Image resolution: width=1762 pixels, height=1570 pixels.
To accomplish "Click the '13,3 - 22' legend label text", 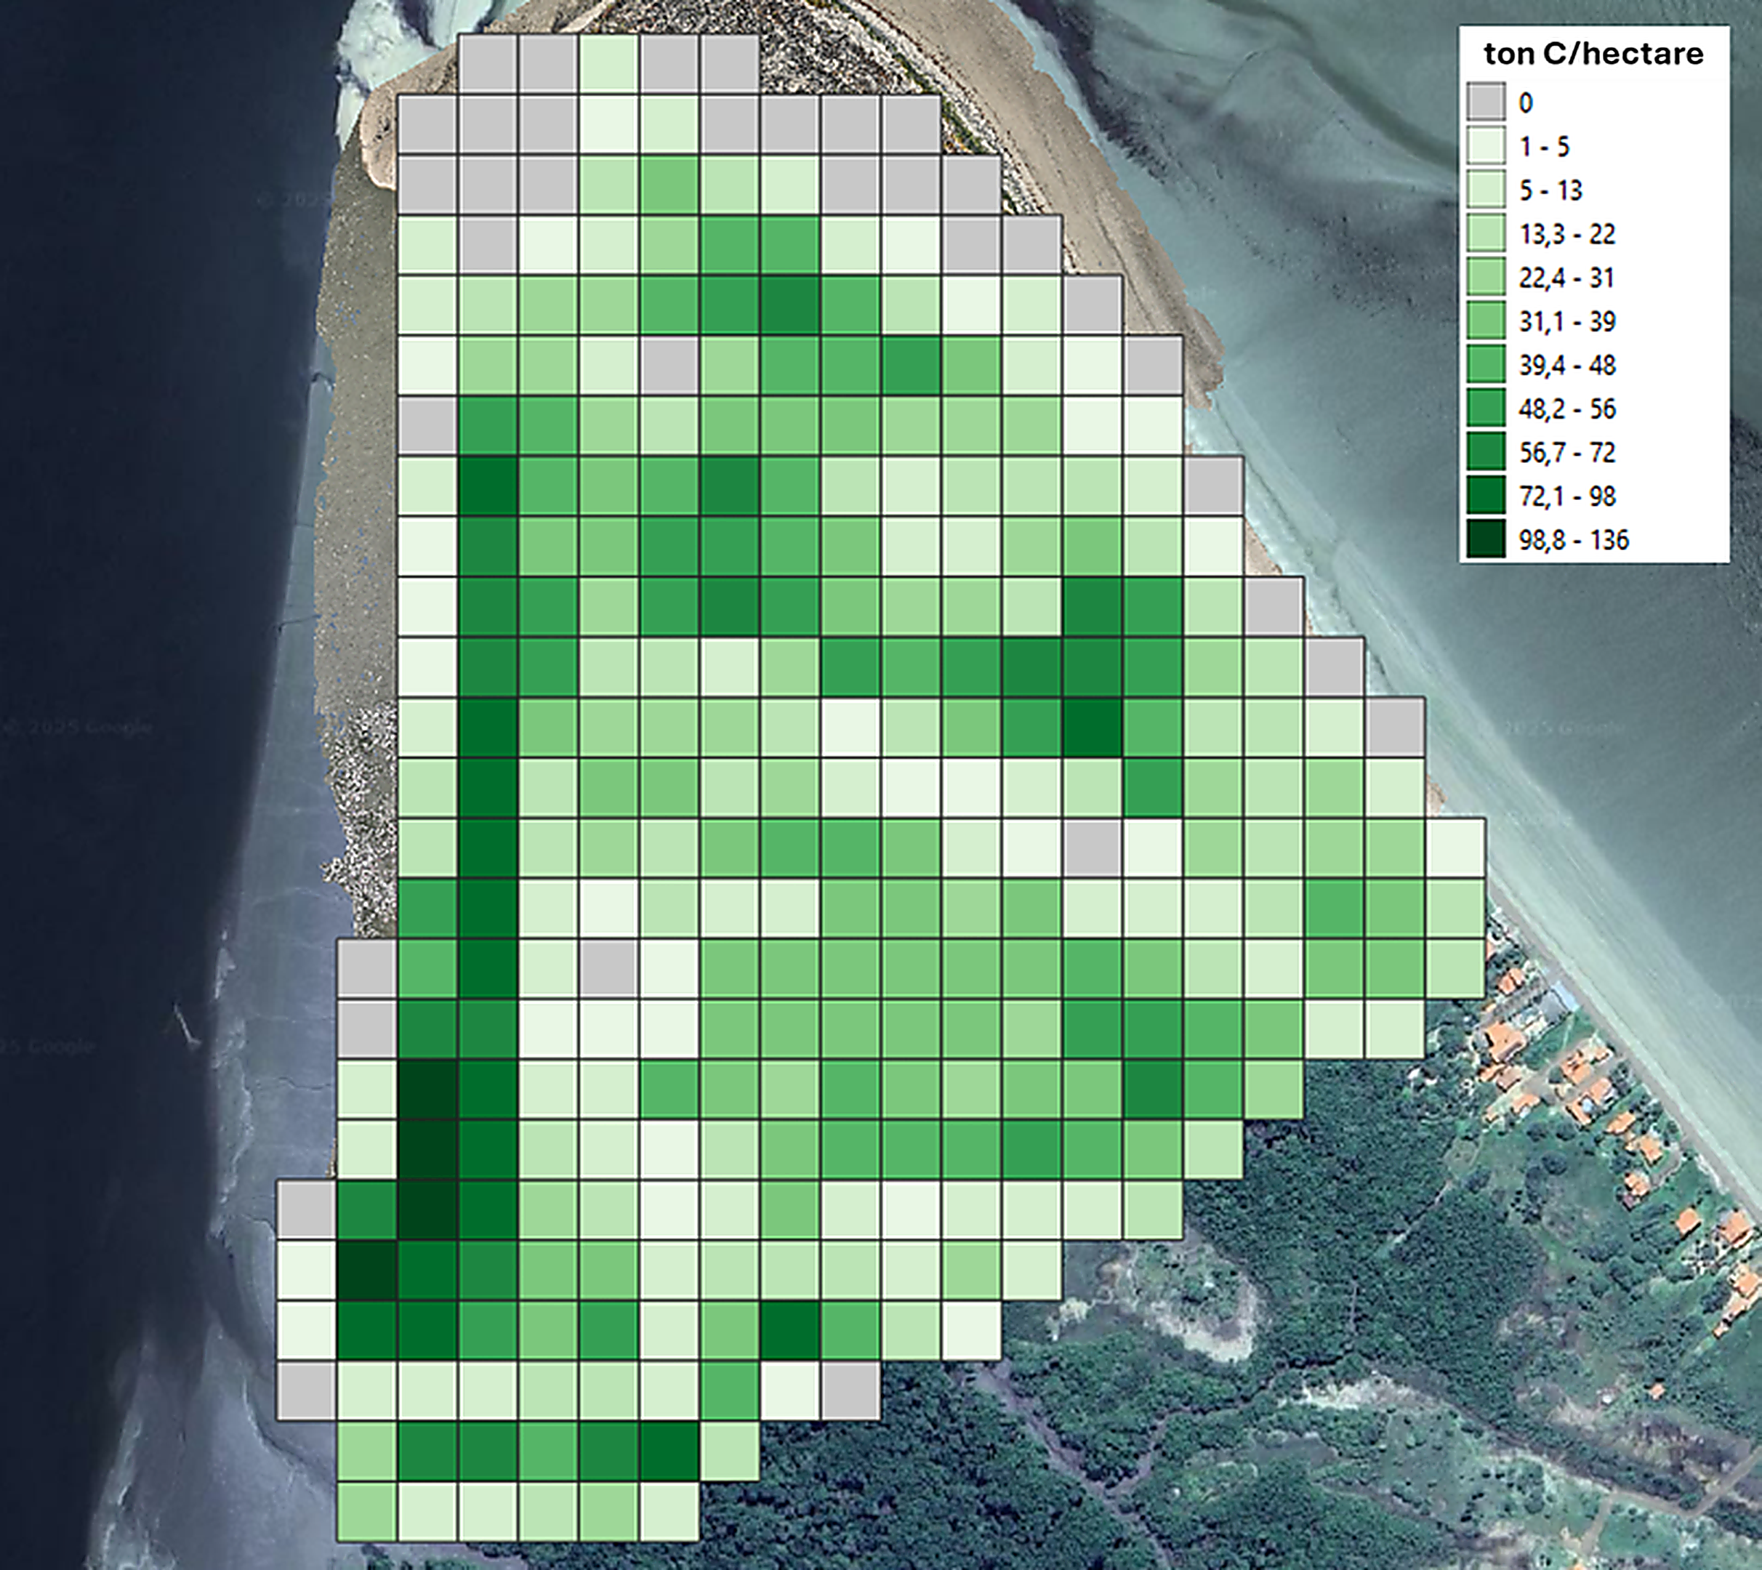I will pyautogui.click(x=1566, y=235).
